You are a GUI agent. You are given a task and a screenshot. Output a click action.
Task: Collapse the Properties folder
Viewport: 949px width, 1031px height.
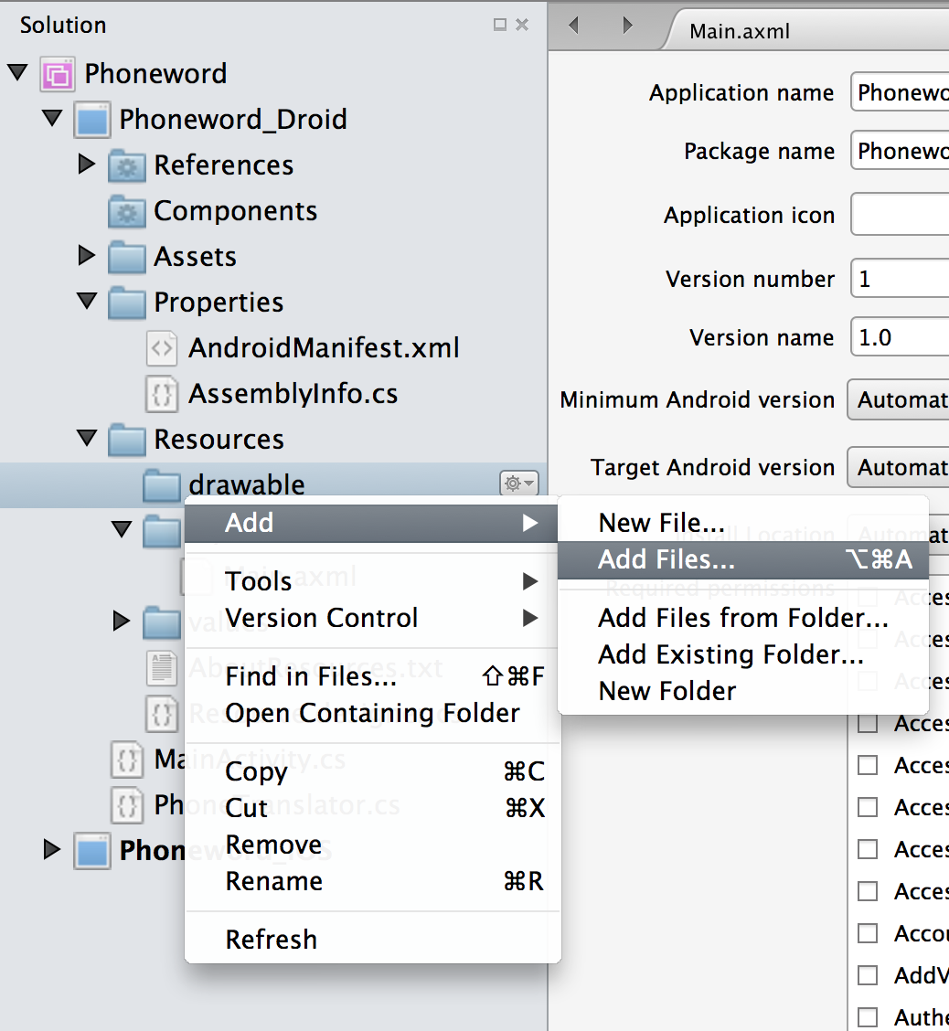click(87, 301)
